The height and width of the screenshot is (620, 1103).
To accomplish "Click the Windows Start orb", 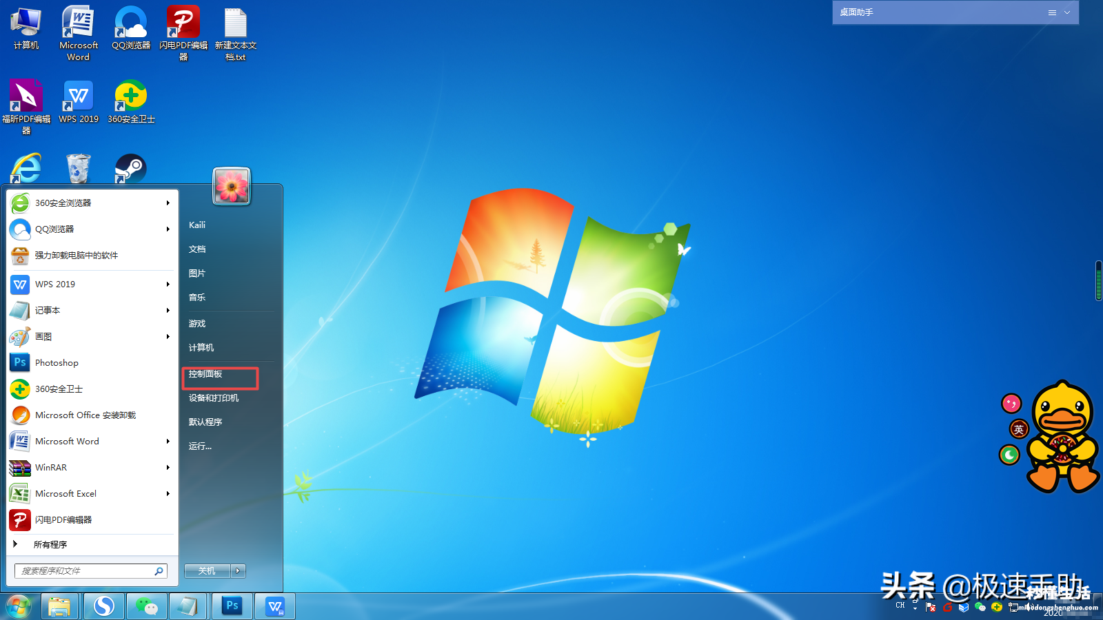I will coord(19,606).
